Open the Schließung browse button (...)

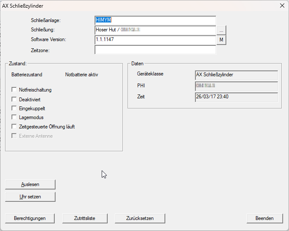click(x=222, y=30)
